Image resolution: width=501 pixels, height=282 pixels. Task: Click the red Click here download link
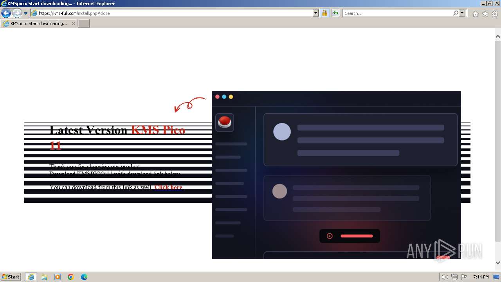[x=168, y=187]
